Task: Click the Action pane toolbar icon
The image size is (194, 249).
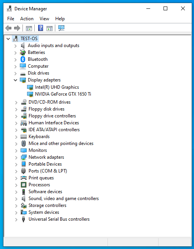Action: (50, 28)
